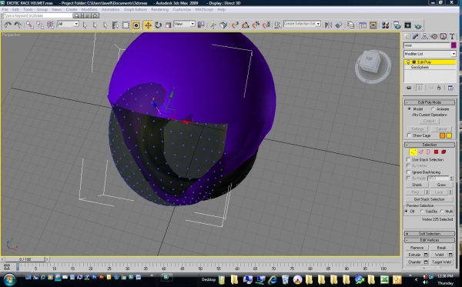Viewport: 462px width, 287px height.
Task: Open the Layer Manager icon
Action: pyautogui.click(x=350, y=25)
